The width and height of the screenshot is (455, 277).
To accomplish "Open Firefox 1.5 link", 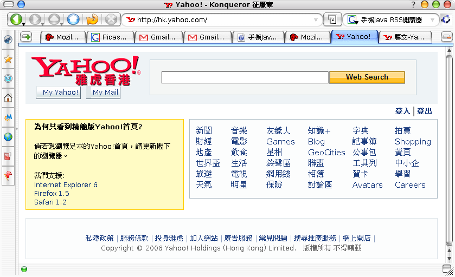I will (x=52, y=193).
